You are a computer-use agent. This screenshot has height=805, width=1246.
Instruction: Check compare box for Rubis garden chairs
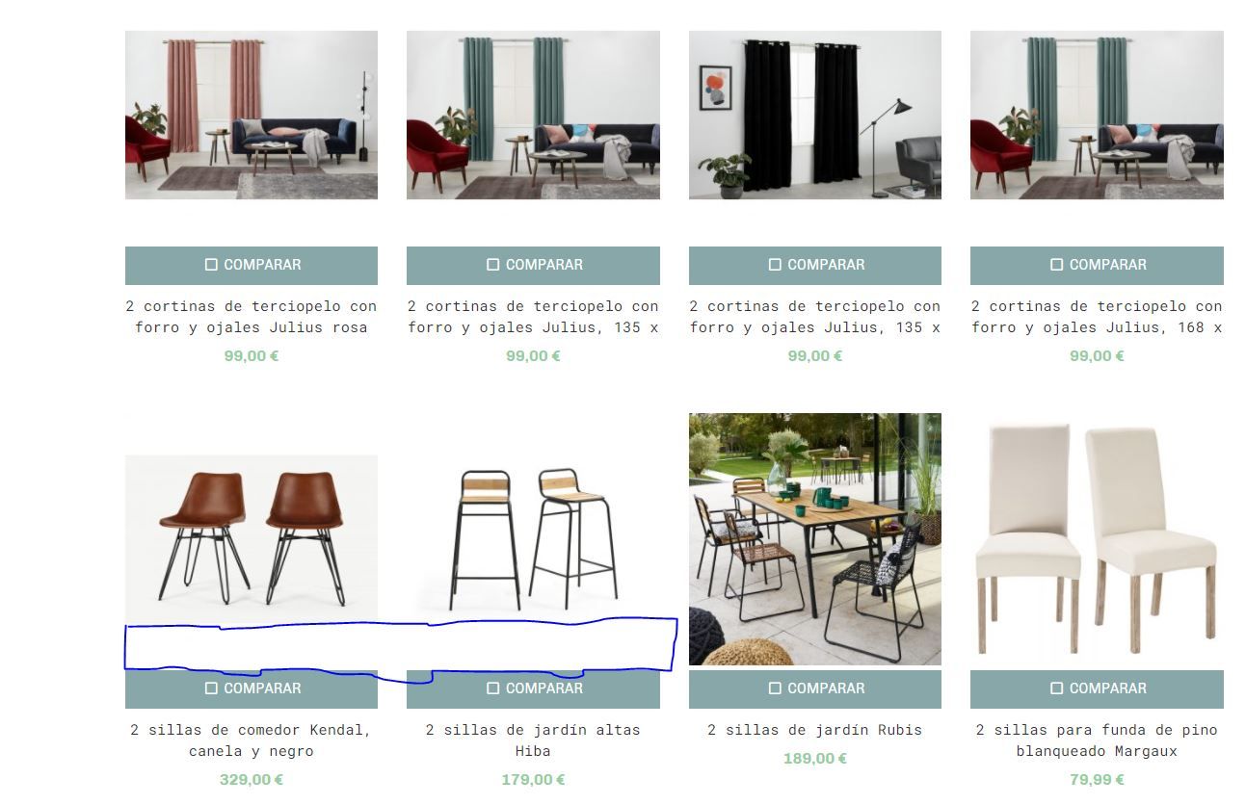(x=775, y=688)
